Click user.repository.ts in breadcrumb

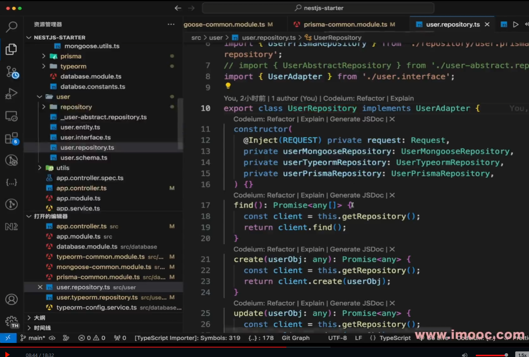pos(268,37)
